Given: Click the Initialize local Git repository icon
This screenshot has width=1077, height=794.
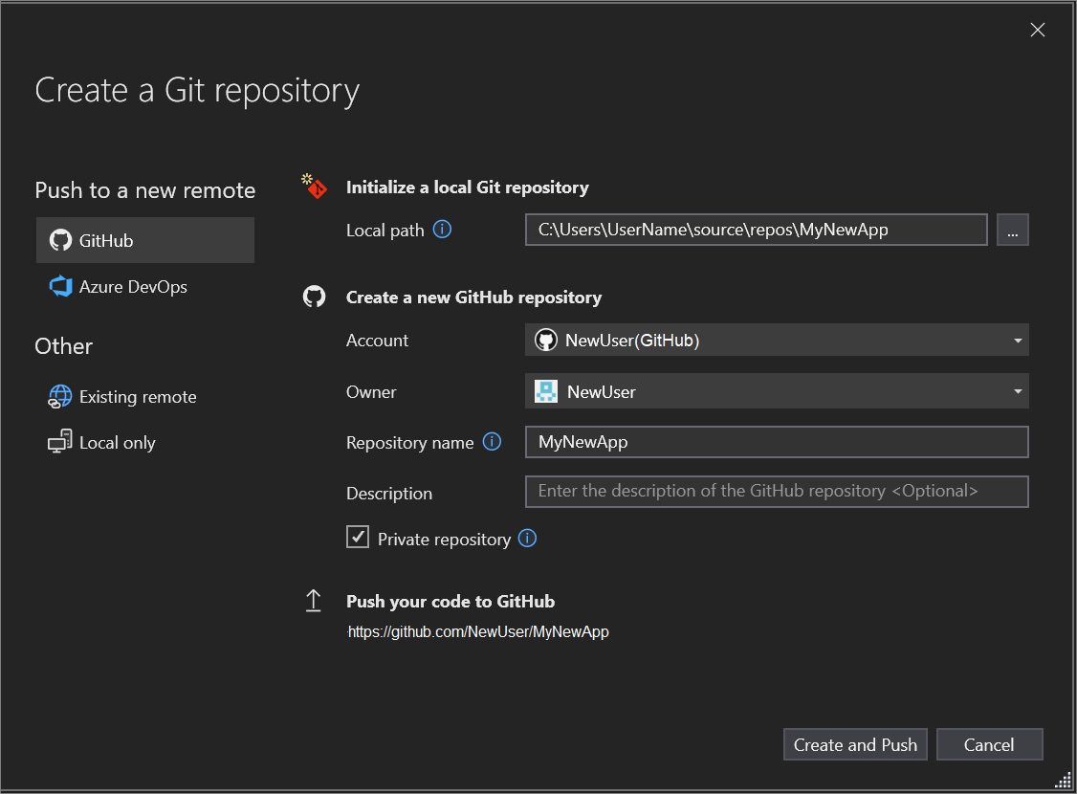Looking at the screenshot, I should coord(314,187).
